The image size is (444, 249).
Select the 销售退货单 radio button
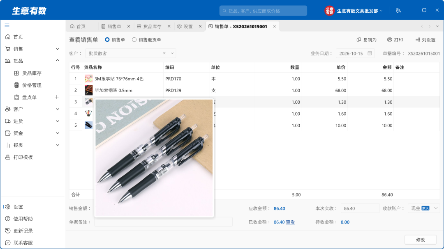134,39
